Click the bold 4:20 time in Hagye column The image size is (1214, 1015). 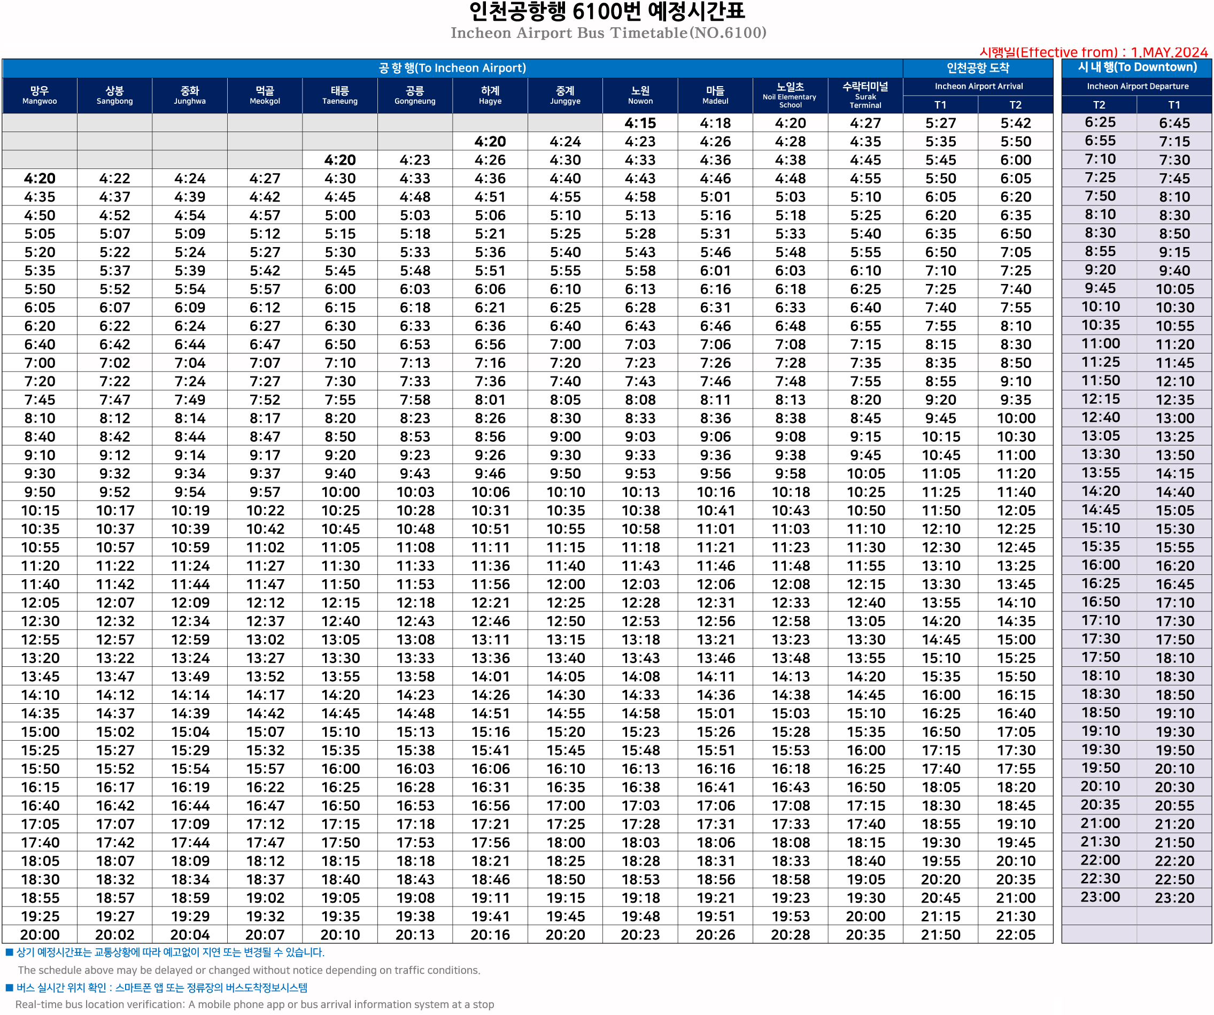(x=490, y=142)
